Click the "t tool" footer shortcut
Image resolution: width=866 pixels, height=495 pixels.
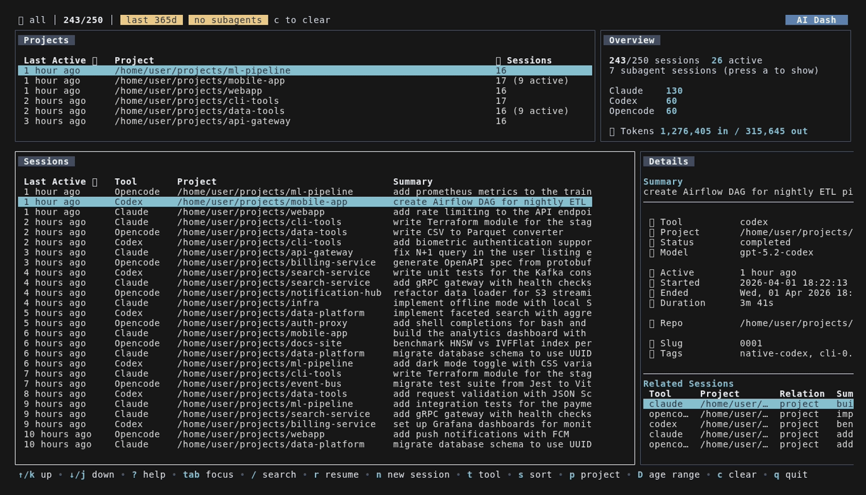484,475
